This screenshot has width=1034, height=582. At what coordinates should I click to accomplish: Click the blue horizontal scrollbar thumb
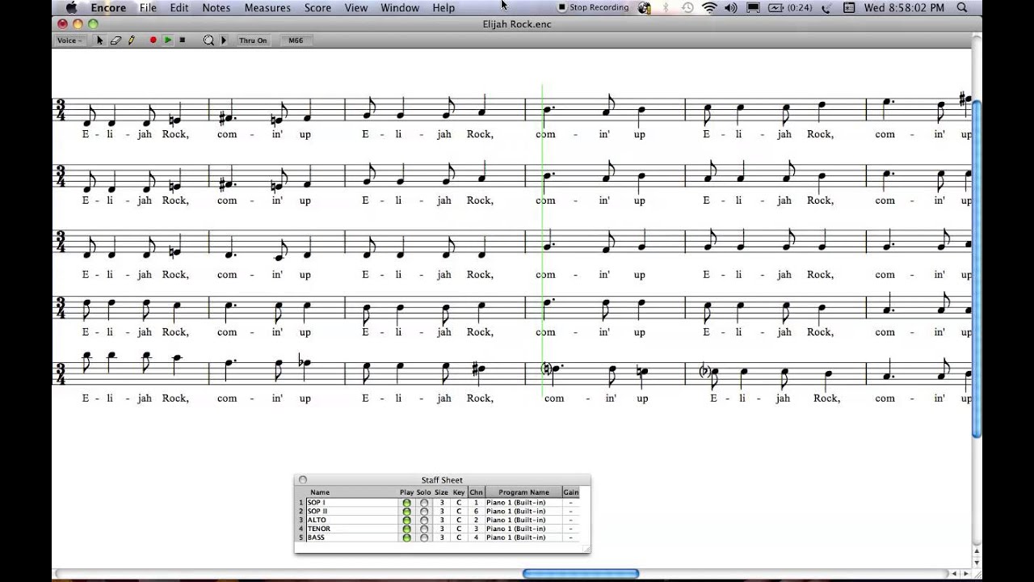click(x=581, y=574)
